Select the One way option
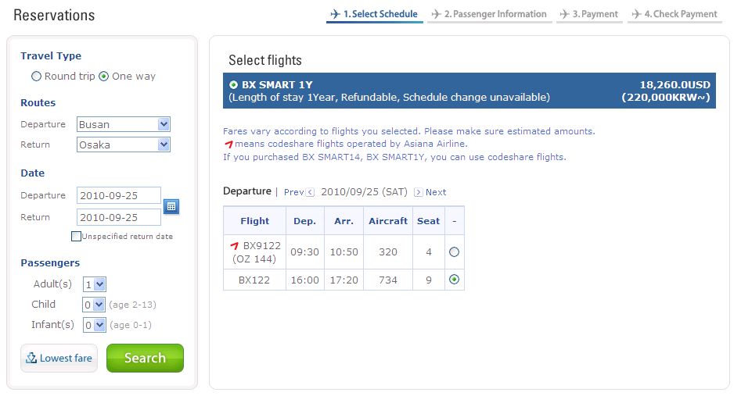Image resolution: width=741 pixels, height=396 pixels. [104, 77]
